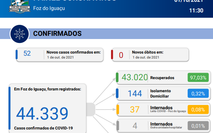Select the 'Isolamento Domiciliar' label
The height and width of the screenshot is (133, 213).
click(x=160, y=93)
